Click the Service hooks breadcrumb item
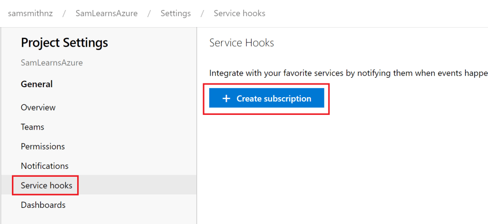 tap(239, 13)
